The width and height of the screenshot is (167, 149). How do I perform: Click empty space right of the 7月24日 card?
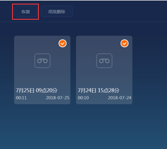point(149,70)
